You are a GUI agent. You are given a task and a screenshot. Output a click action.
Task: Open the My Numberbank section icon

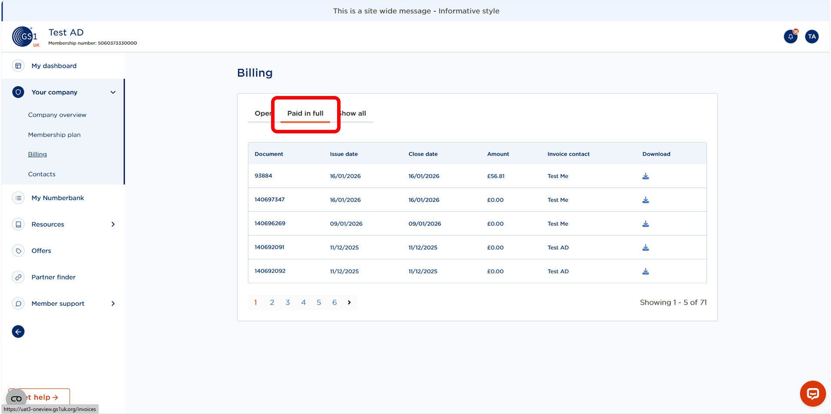[x=18, y=198]
